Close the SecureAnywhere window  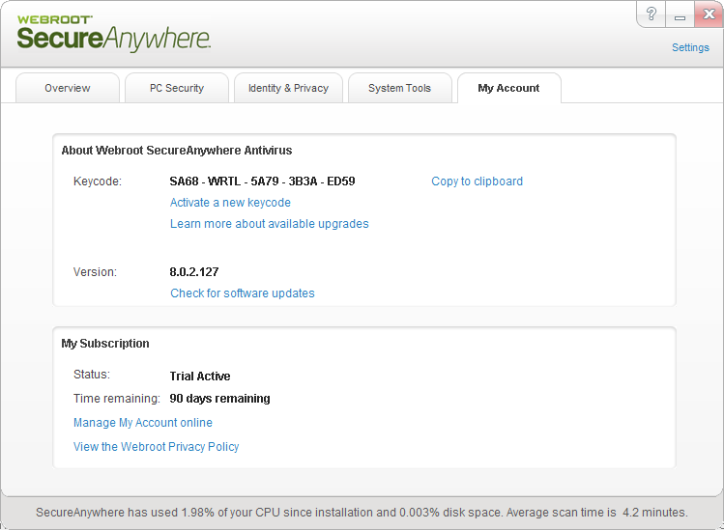pyautogui.click(x=709, y=14)
